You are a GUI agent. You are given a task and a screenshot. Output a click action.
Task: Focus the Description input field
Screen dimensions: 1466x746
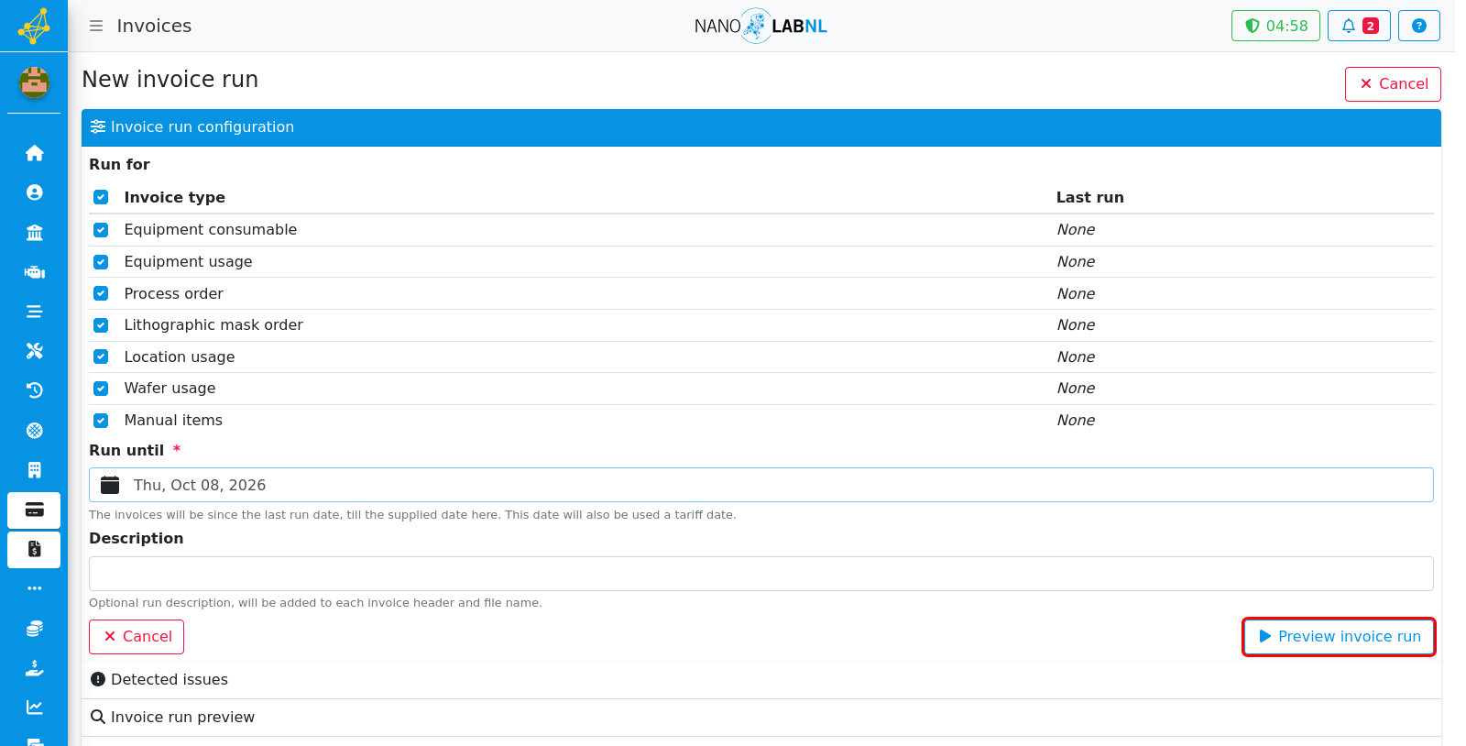(760, 574)
